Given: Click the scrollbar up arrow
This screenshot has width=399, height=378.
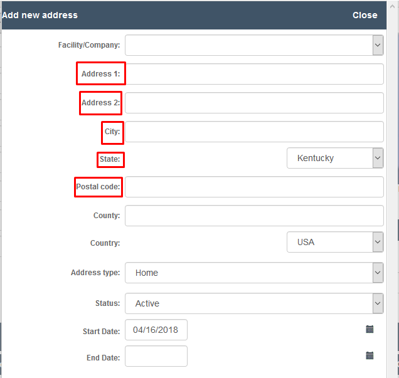Looking at the screenshot, I should pyautogui.click(x=392, y=6).
